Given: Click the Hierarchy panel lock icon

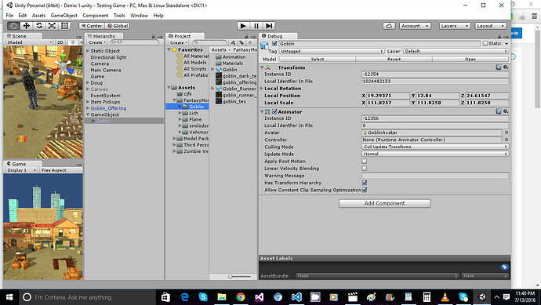Looking at the screenshot, I should 153,36.
